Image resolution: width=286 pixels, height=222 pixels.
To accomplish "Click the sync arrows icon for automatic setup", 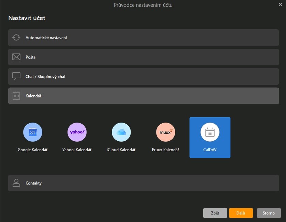I will click(x=16, y=37).
